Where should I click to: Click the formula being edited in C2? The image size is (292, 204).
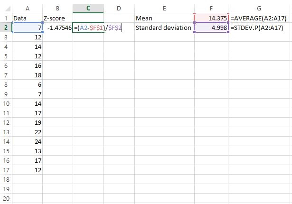(x=98, y=28)
